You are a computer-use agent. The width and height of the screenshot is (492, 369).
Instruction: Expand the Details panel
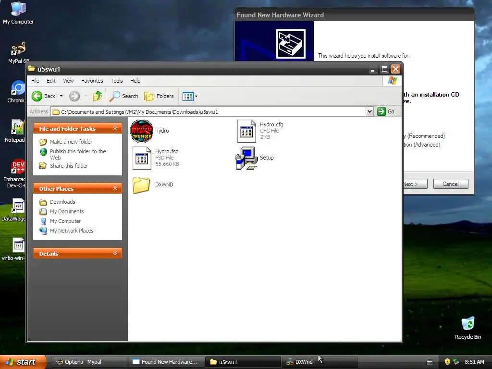pyautogui.click(x=115, y=253)
